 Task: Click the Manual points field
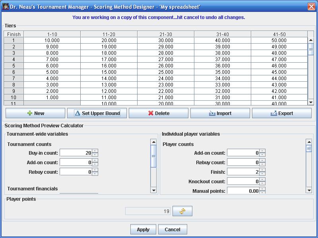(243, 190)
